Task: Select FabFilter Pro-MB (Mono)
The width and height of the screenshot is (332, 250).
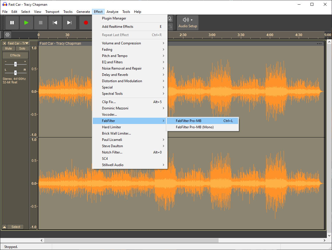Action: click(203, 127)
